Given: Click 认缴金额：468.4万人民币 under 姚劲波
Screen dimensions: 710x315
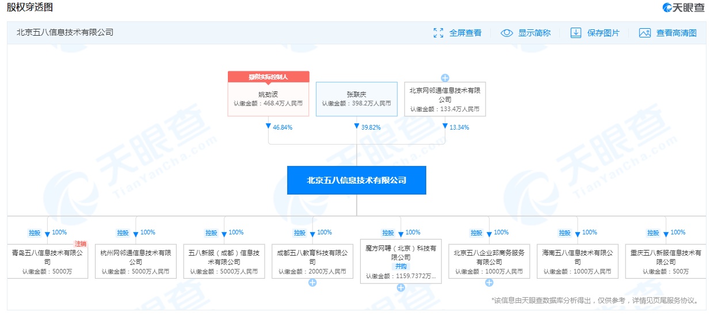Looking at the screenshot, I should 268,104.
